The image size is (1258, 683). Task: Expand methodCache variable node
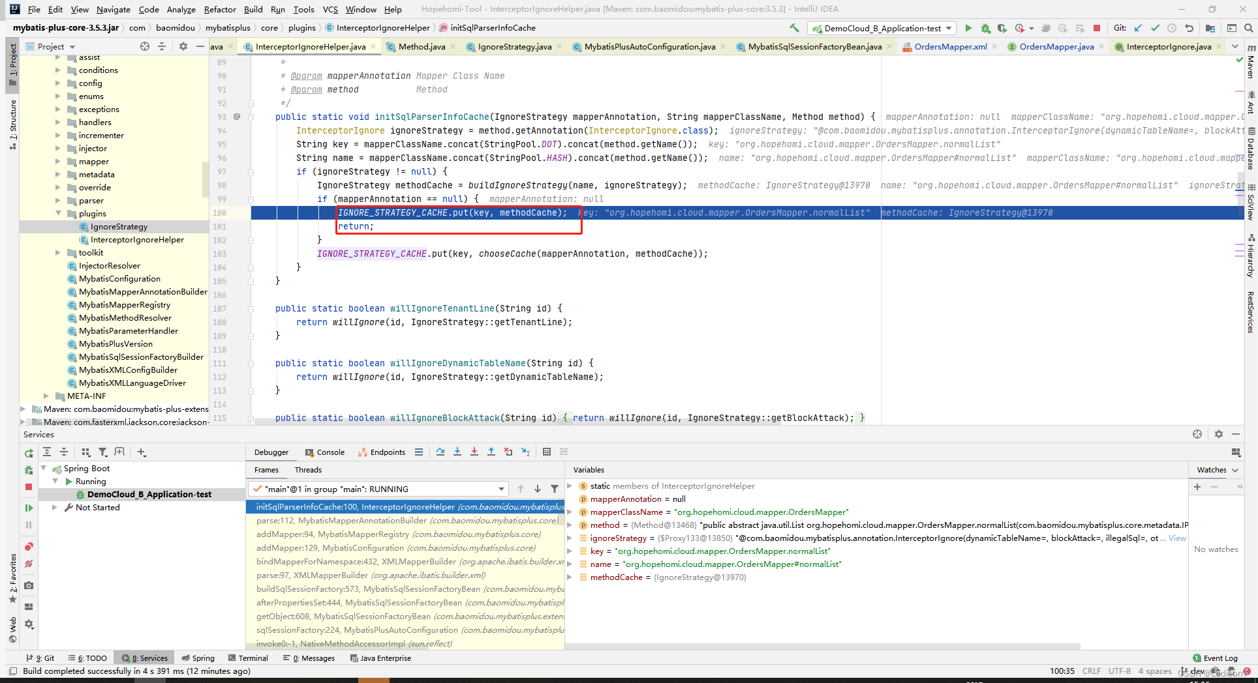point(570,577)
